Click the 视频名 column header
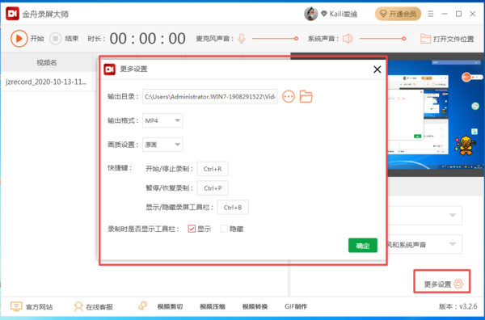 pyautogui.click(x=46, y=63)
